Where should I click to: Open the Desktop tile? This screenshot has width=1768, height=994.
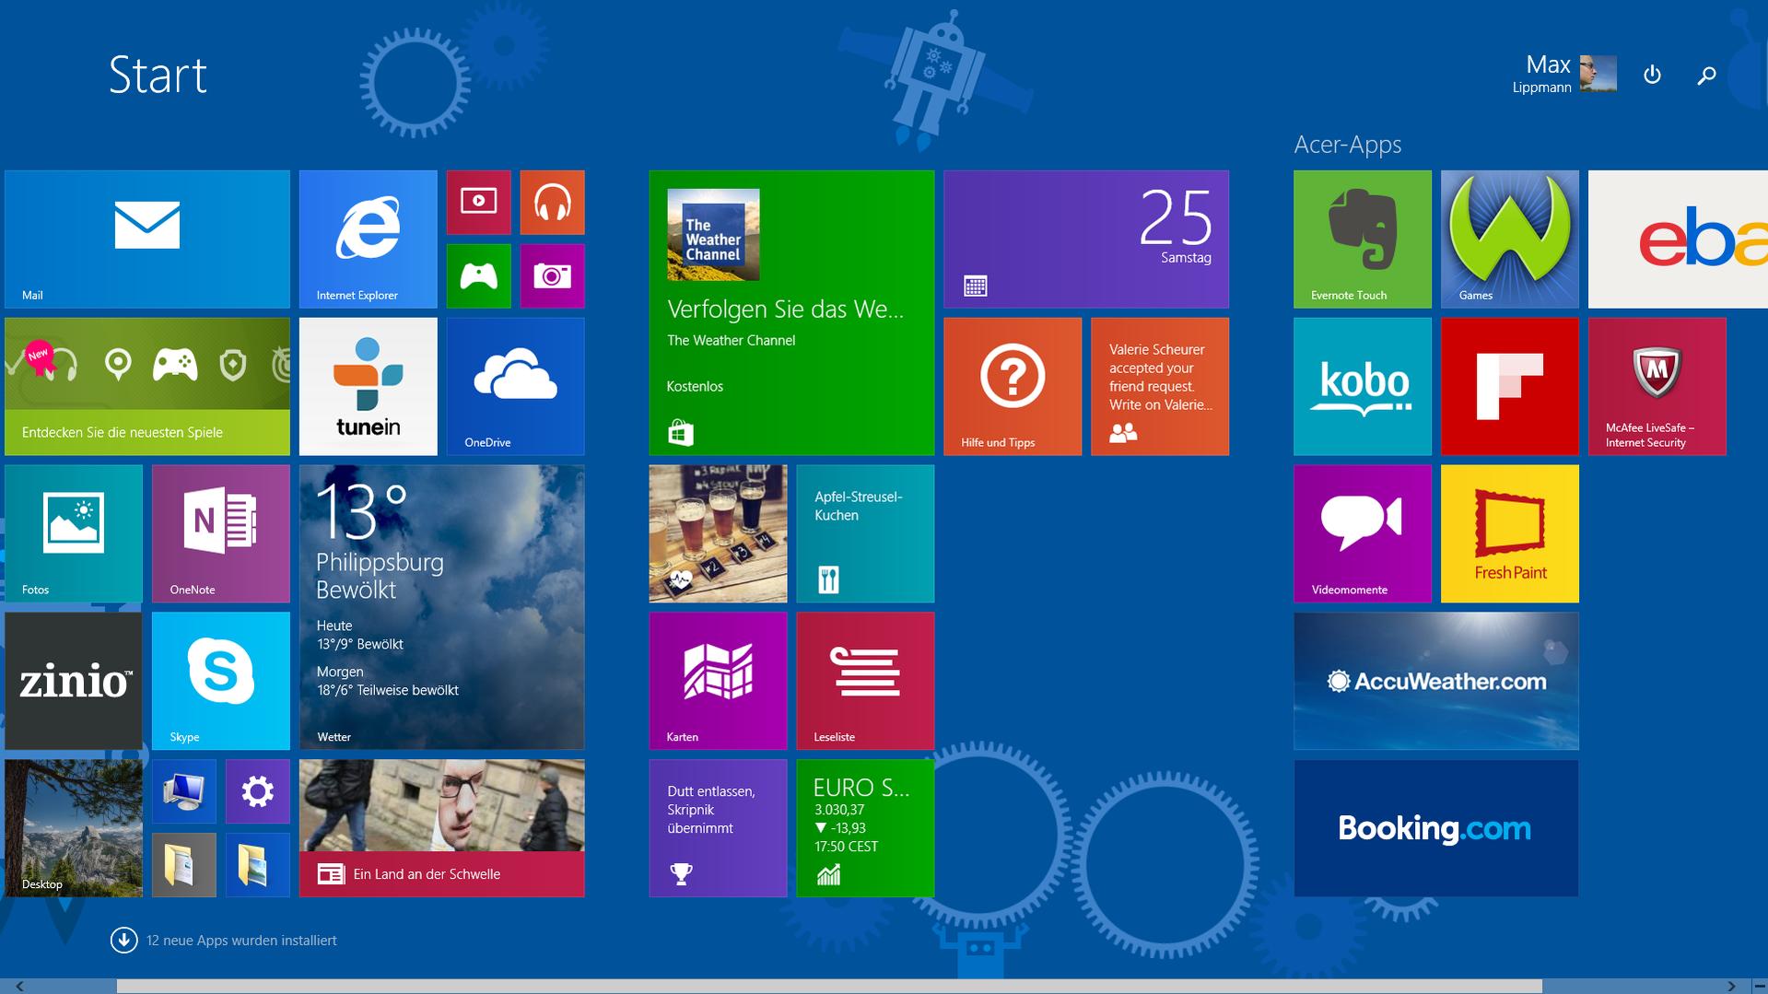click(74, 829)
